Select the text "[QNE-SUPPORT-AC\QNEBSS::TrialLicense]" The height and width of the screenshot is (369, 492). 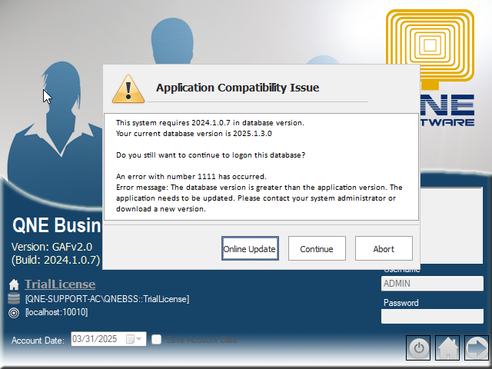tap(107, 299)
